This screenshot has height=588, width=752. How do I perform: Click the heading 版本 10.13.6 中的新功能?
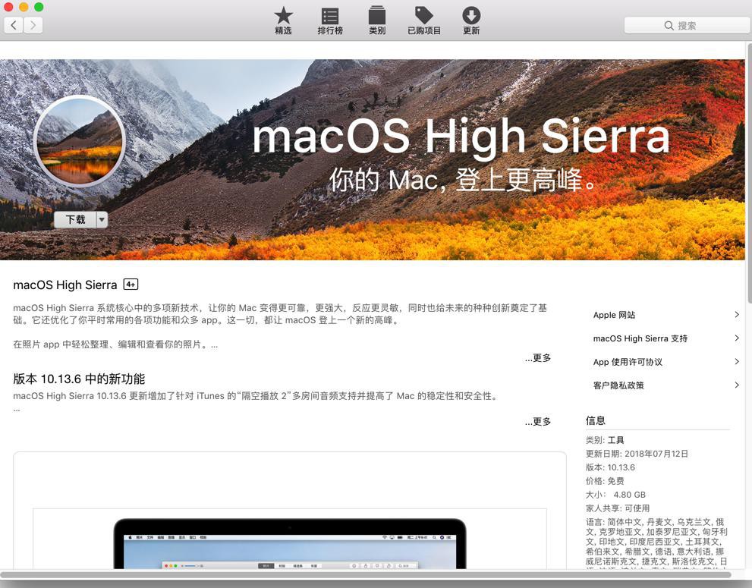tap(79, 379)
